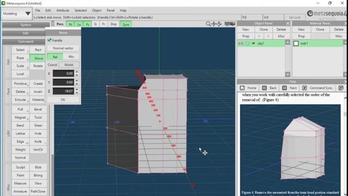
Task: Toggle Si simple display button
Action: [x=96, y=24]
